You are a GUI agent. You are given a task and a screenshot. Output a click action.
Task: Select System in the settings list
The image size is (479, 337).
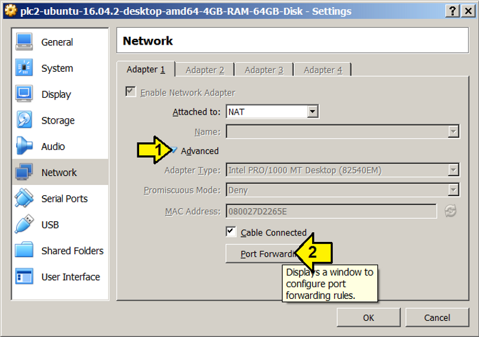(60, 68)
